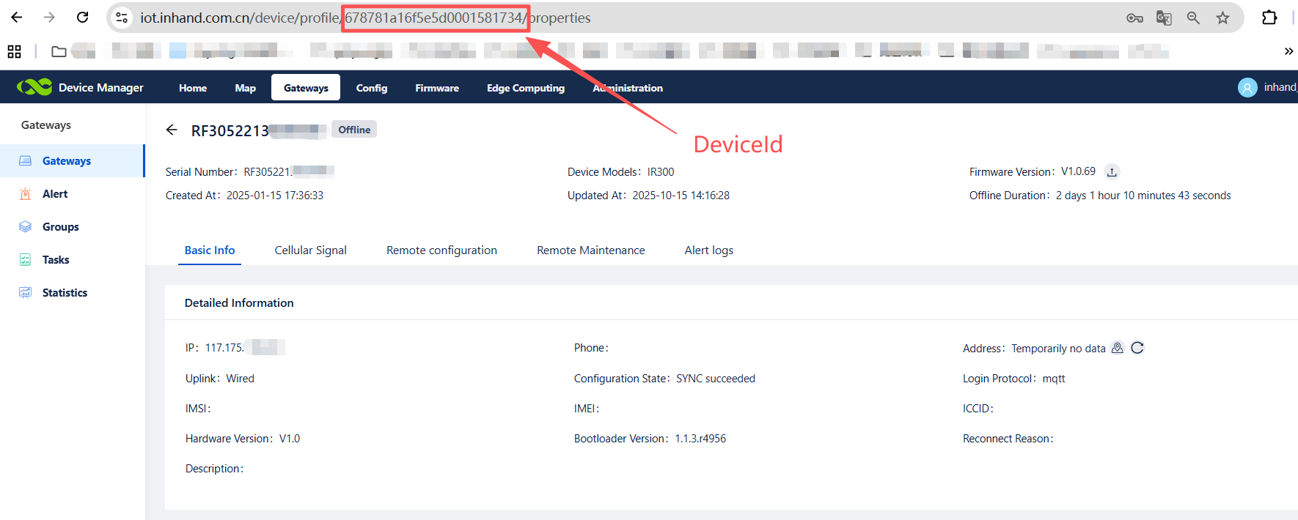Open the Remote Maintenance tab
Image resolution: width=1298 pixels, height=520 pixels.
[x=590, y=250]
